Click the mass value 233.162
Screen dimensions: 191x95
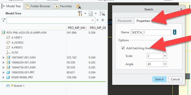coord(72,57)
